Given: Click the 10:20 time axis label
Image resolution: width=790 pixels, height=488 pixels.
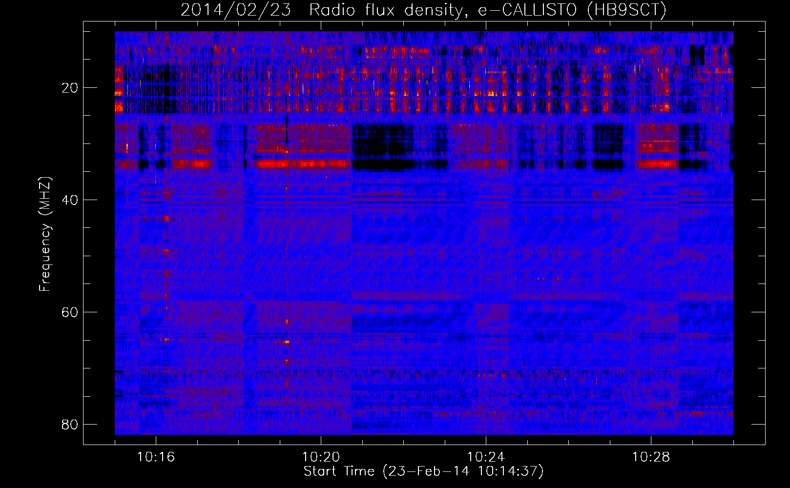Looking at the screenshot, I should click(x=321, y=457).
